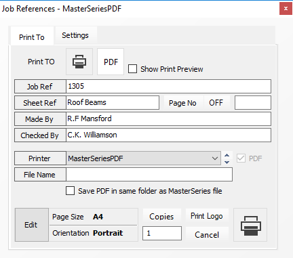Image resolution: width=293 pixels, height=258 pixels.
Task: Focus the Job Ref field containing 1305
Action: (x=168, y=86)
